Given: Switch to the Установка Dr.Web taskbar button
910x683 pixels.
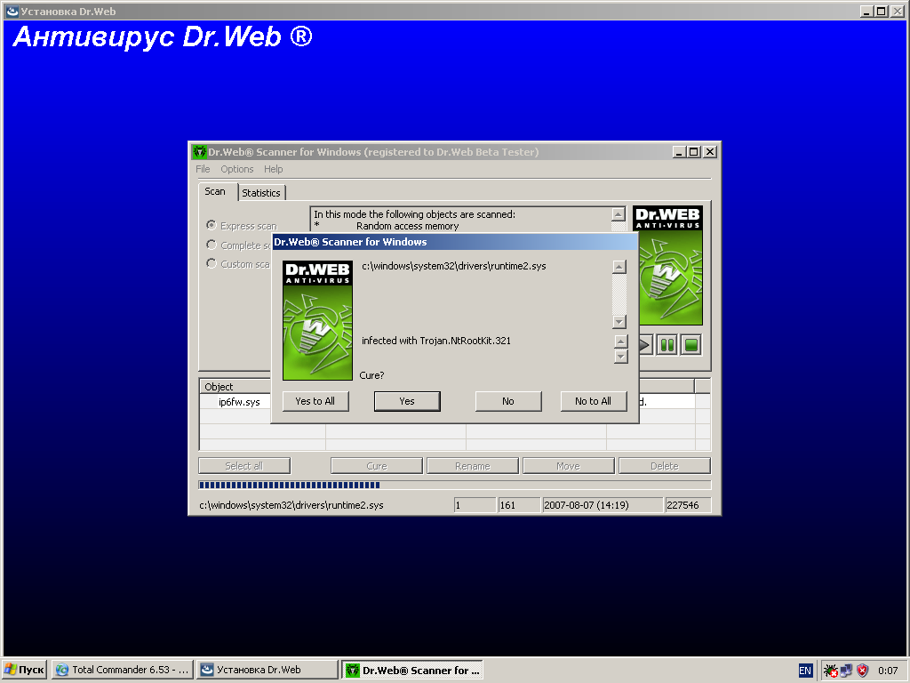Looking at the screenshot, I should (267, 670).
